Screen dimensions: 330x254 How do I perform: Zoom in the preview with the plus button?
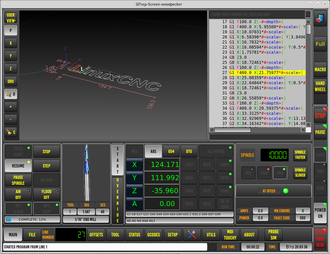pos(11,107)
